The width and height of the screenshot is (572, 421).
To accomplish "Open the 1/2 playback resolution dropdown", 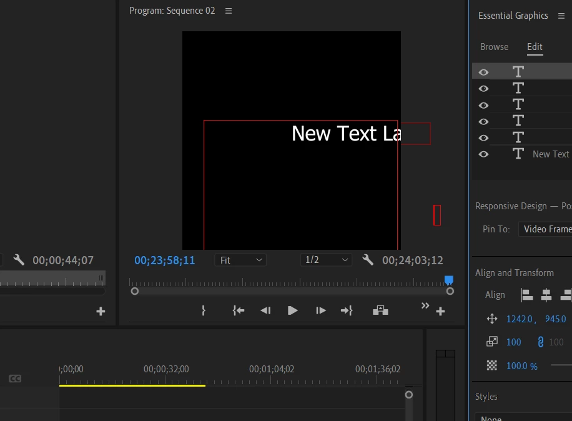I will [326, 260].
